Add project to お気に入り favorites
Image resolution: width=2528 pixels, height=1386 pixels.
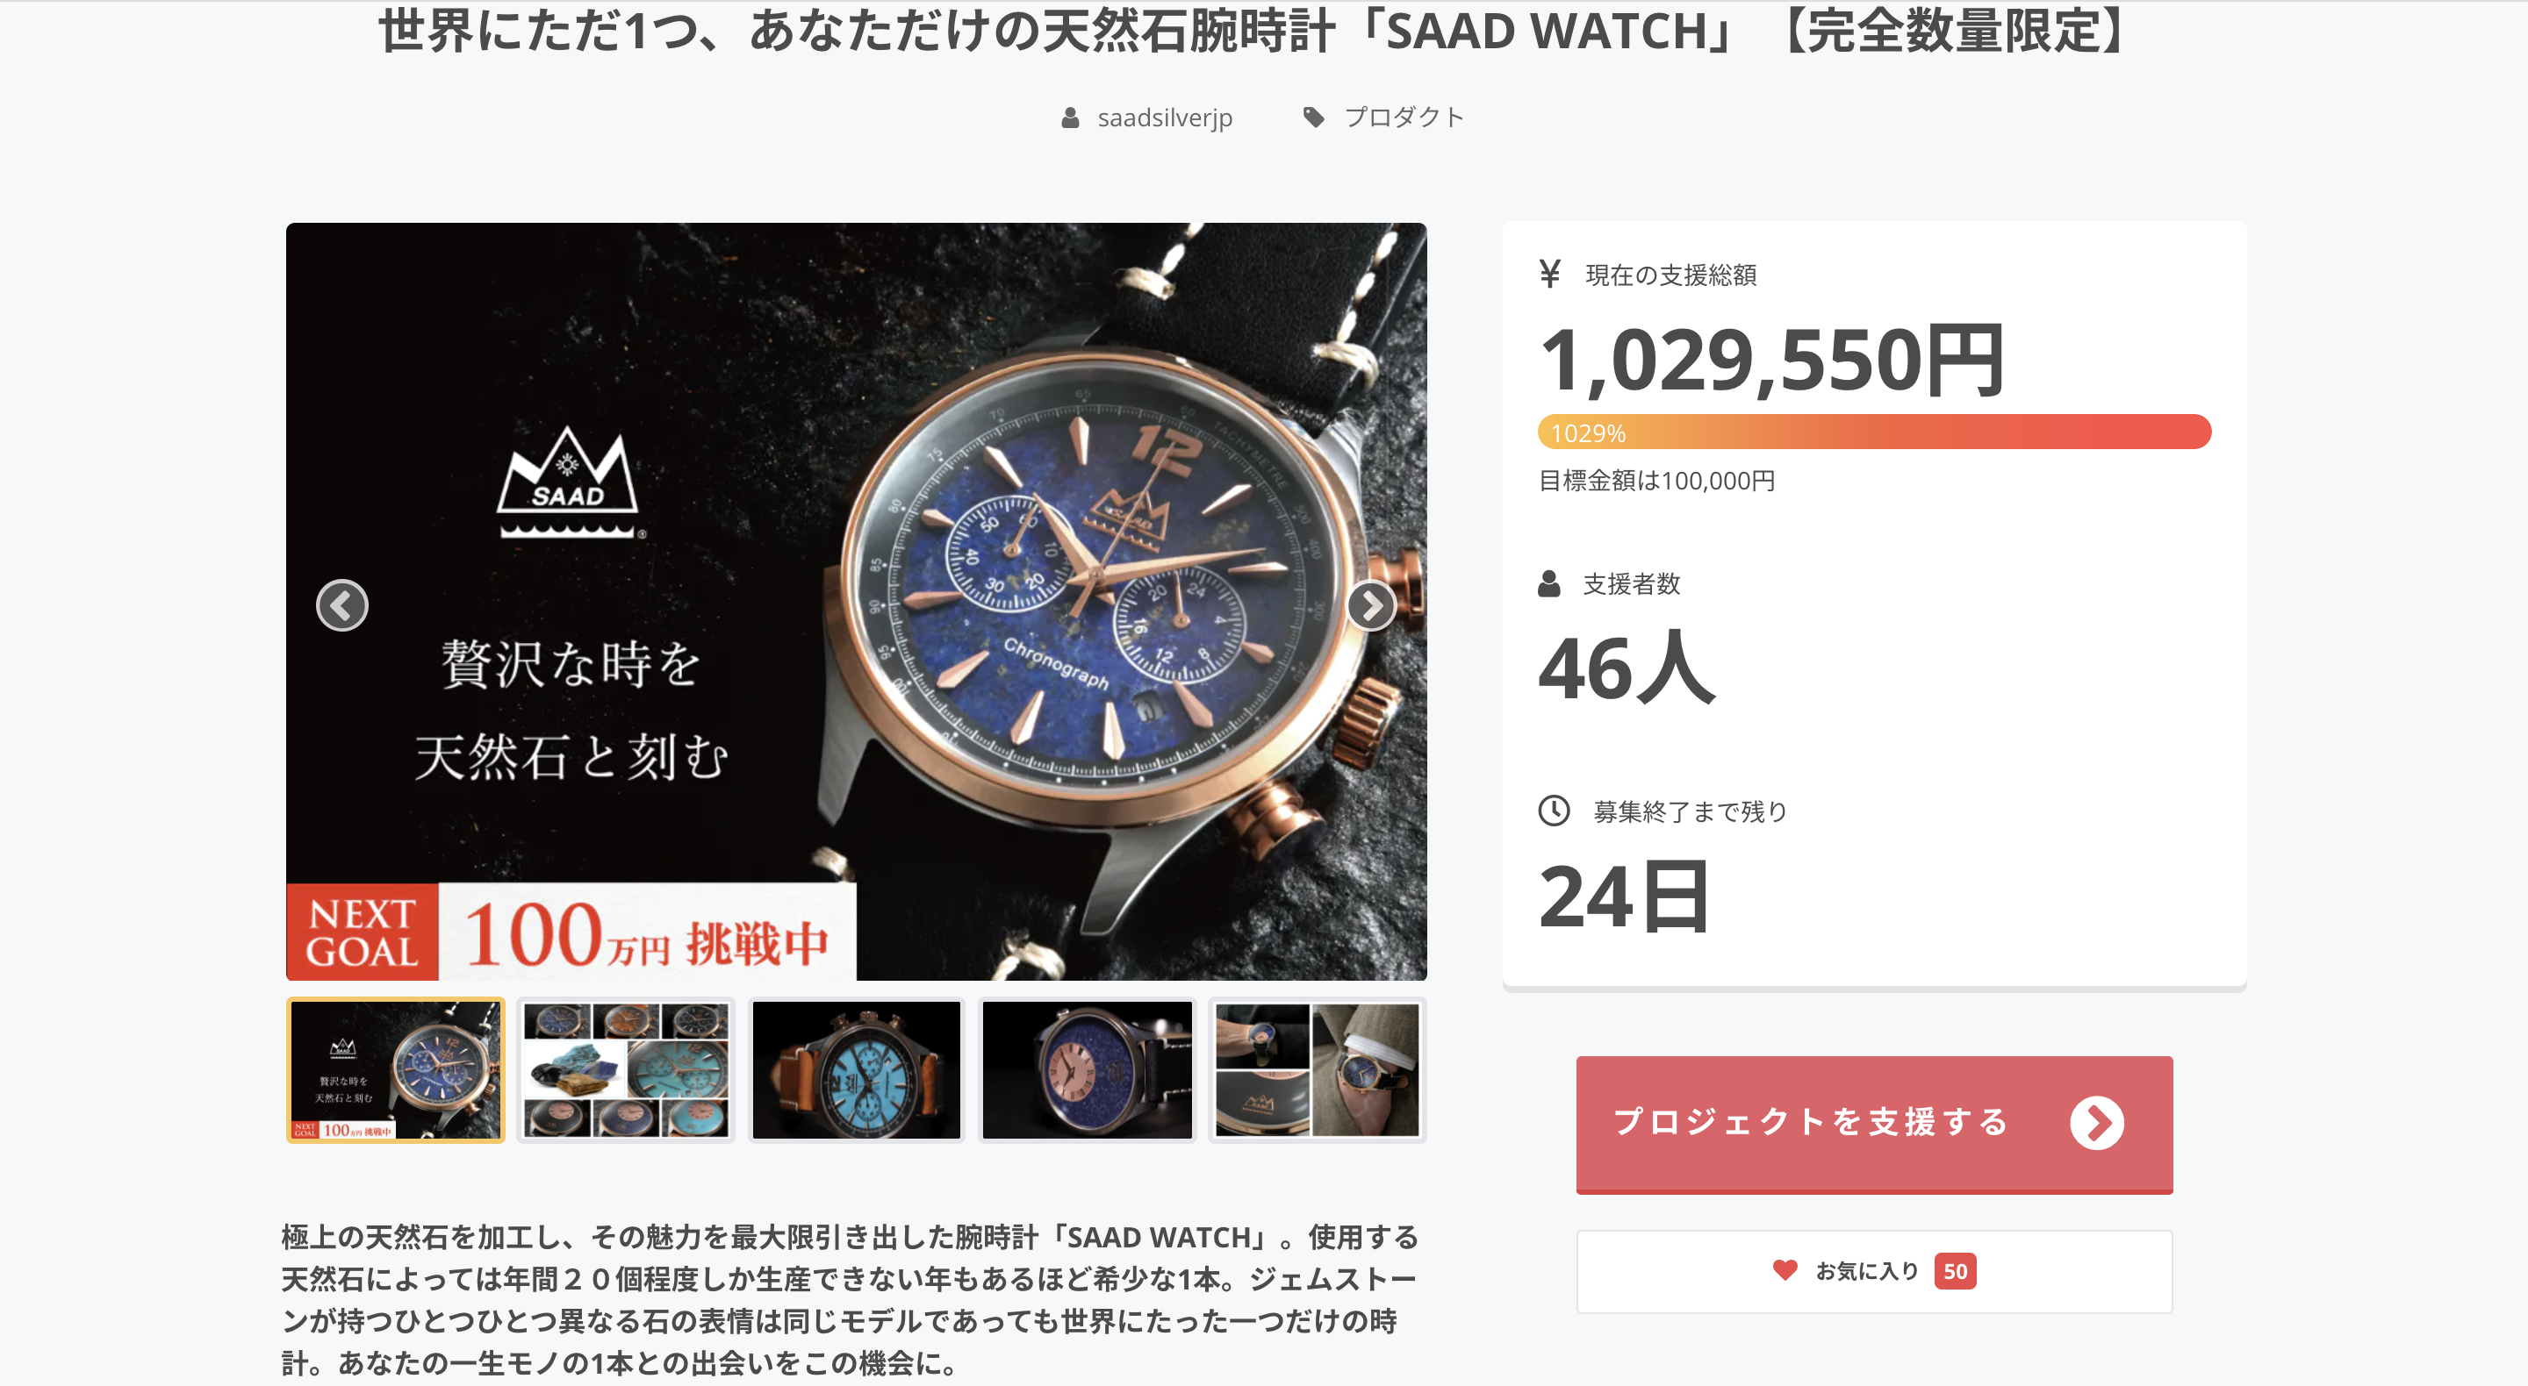[1873, 1271]
